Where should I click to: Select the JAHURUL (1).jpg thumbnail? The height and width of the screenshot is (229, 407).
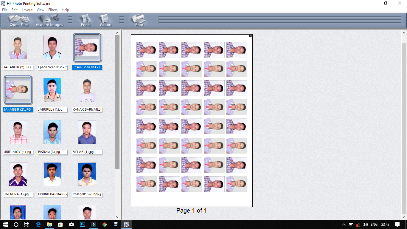point(52,90)
